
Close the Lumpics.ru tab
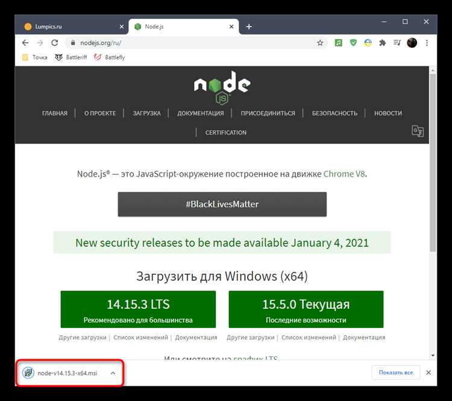122,27
